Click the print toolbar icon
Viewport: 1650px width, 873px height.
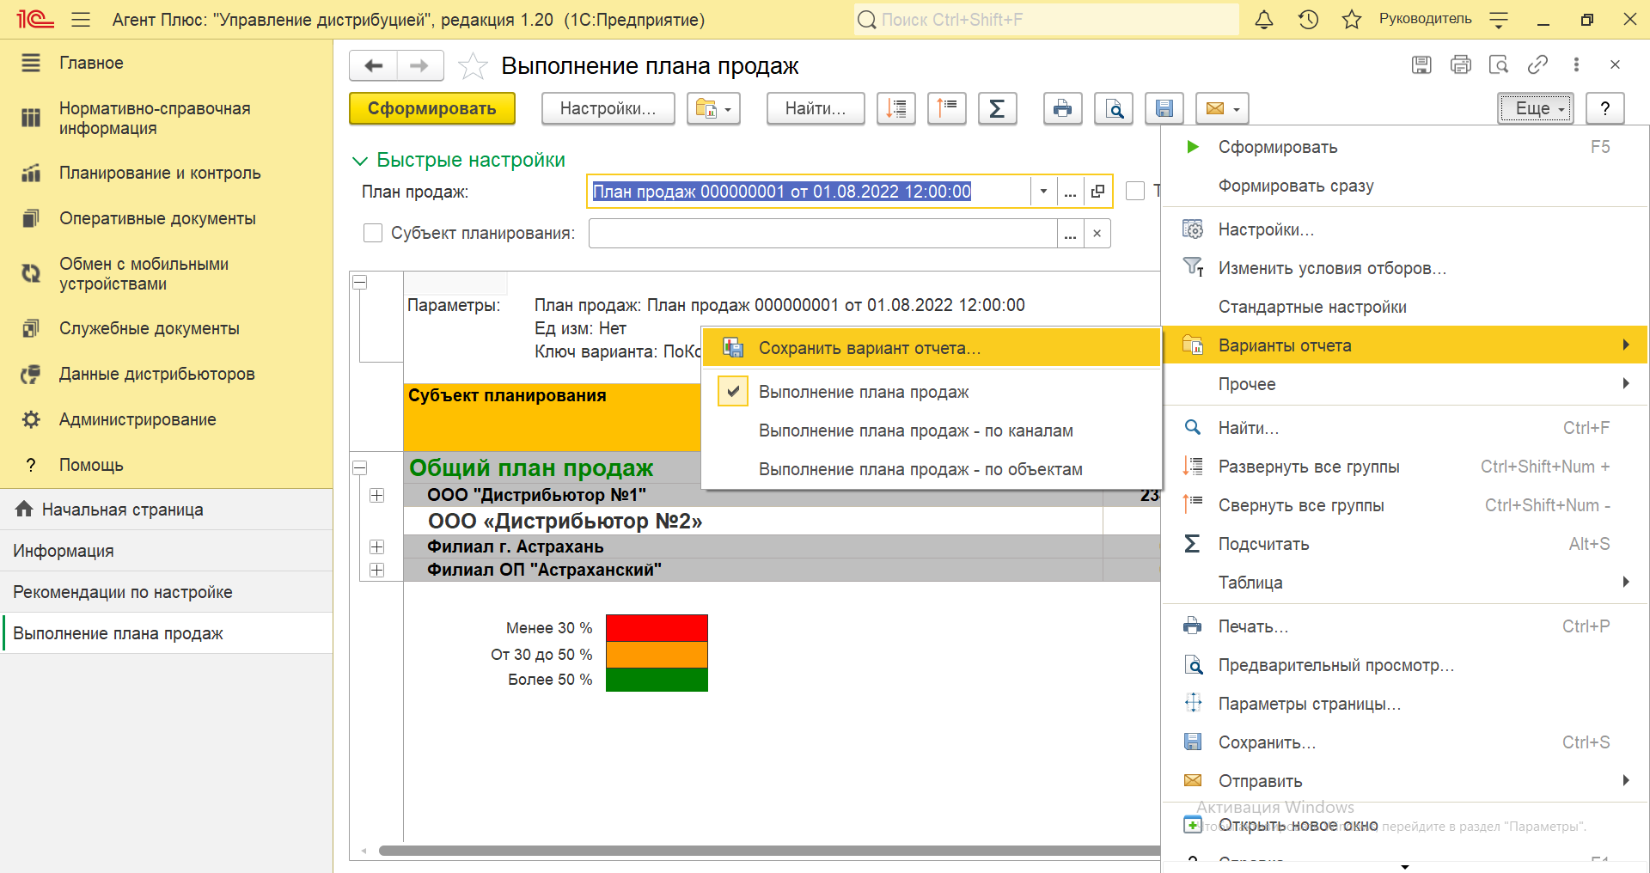coord(1063,108)
